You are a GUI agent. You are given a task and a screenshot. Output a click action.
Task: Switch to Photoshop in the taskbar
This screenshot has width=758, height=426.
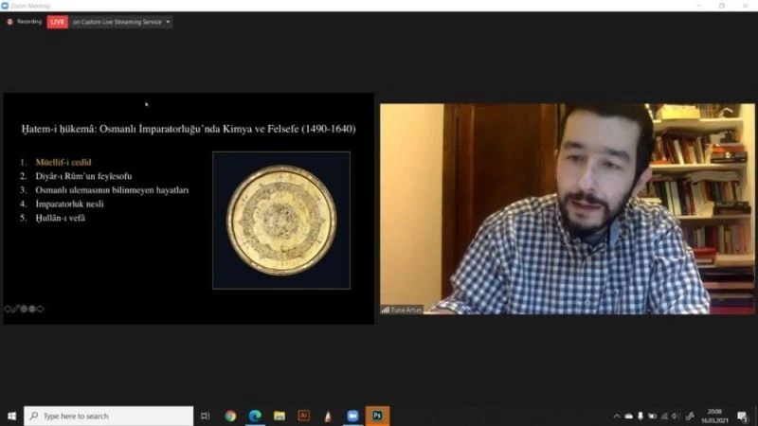click(377, 416)
